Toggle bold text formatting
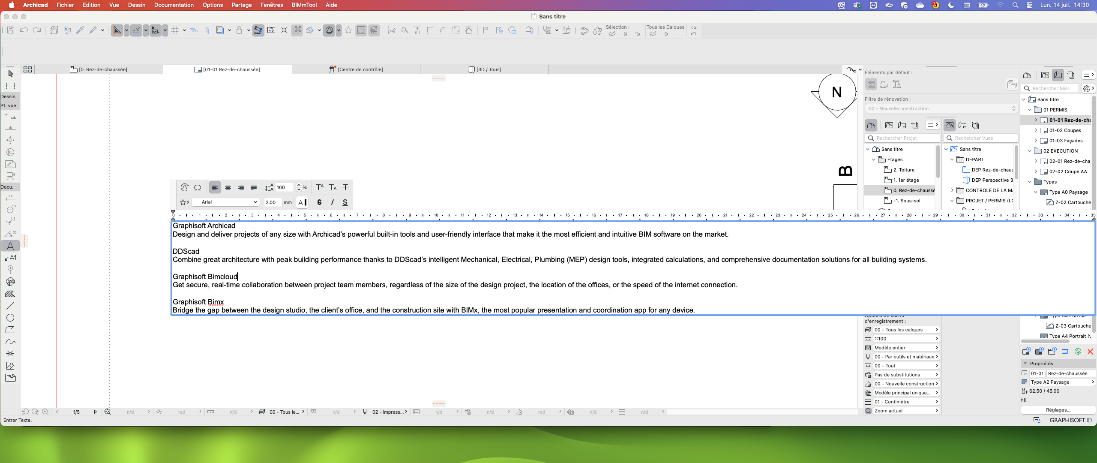 click(x=319, y=202)
